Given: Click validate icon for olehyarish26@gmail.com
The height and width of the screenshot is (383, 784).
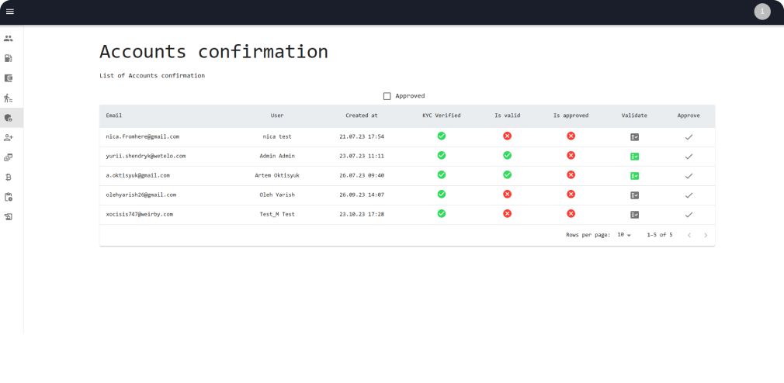Looking at the screenshot, I should point(634,195).
